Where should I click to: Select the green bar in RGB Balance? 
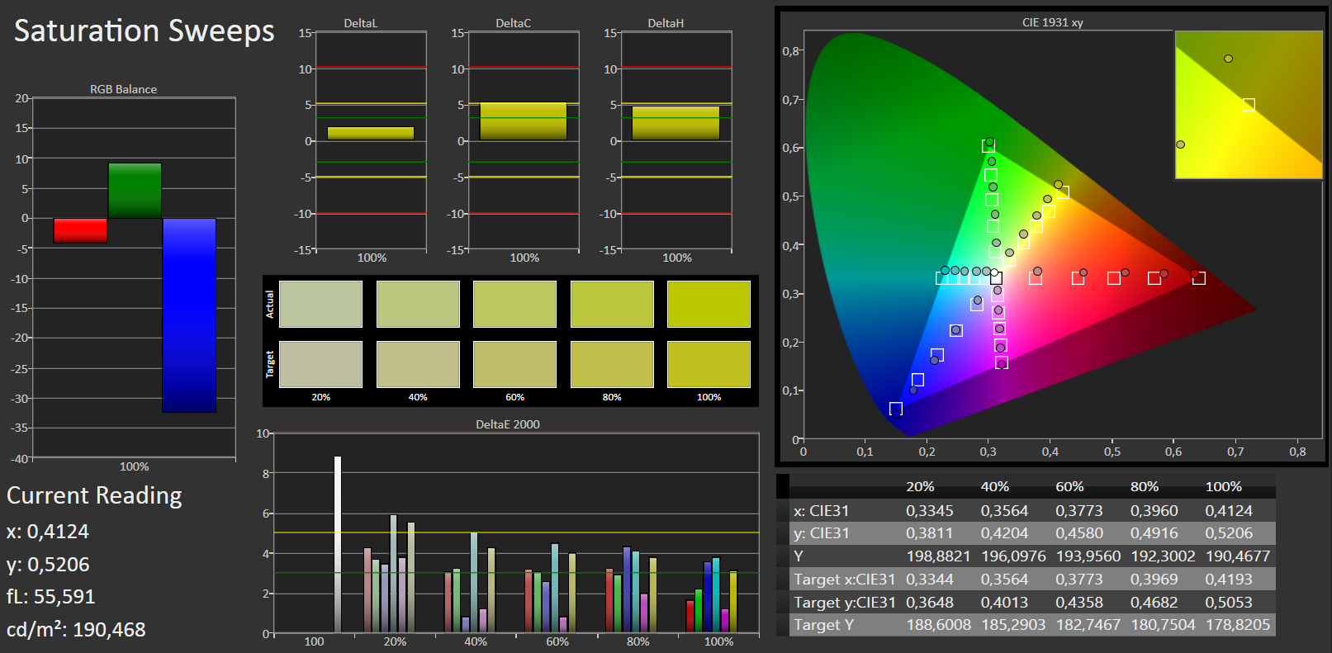click(135, 191)
